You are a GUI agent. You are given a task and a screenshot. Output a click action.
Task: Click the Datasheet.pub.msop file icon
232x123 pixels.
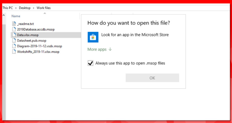(x=14, y=40)
